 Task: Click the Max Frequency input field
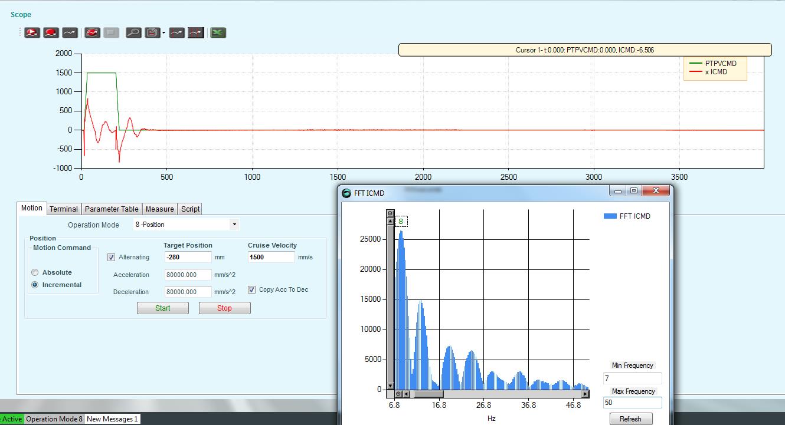(x=632, y=403)
